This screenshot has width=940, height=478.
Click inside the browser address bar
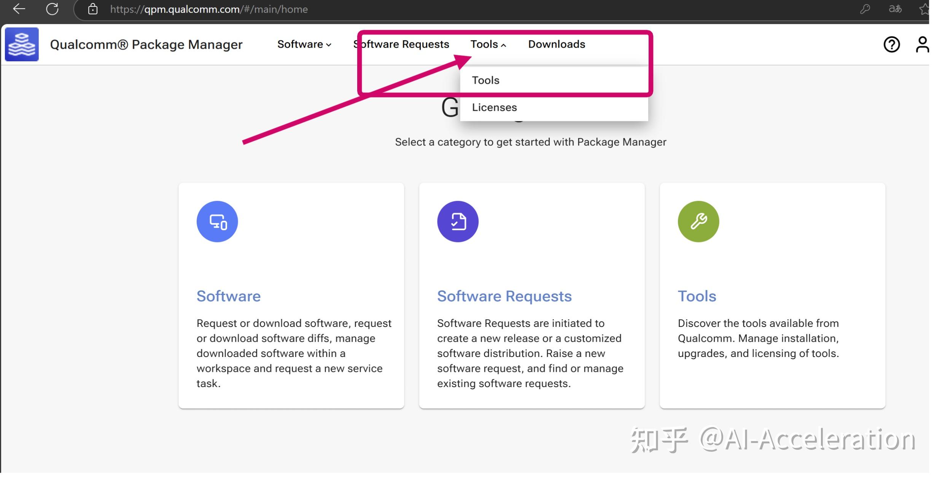228,9
